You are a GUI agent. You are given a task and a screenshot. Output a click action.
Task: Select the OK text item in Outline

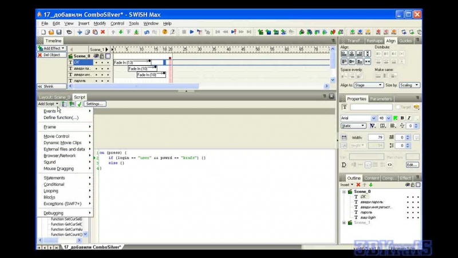point(363,197)
